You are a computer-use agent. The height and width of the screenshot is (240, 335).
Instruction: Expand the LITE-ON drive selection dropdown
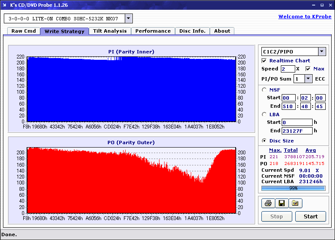129,19
